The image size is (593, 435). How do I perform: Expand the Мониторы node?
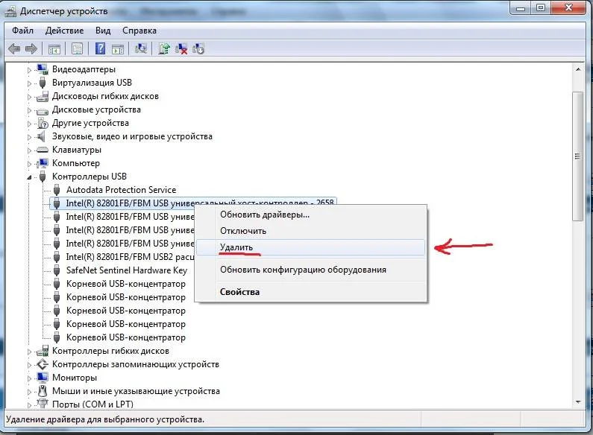point(29,378)
